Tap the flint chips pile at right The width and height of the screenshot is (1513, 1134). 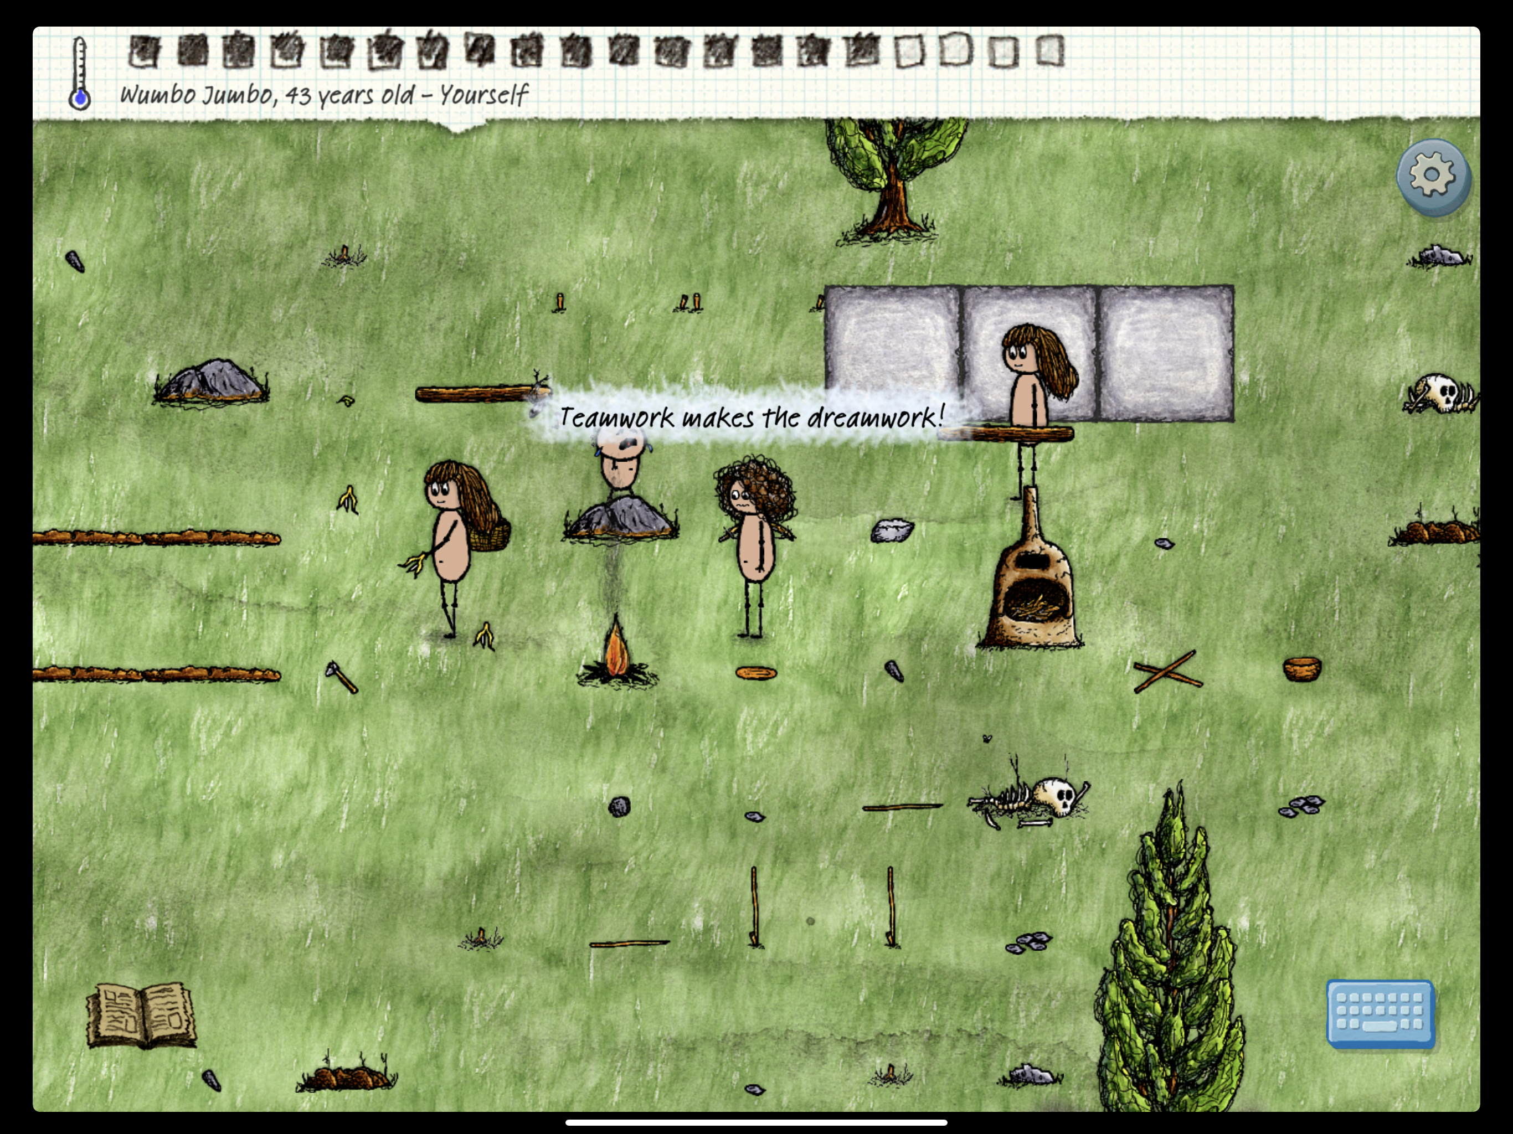(1301, 806)
